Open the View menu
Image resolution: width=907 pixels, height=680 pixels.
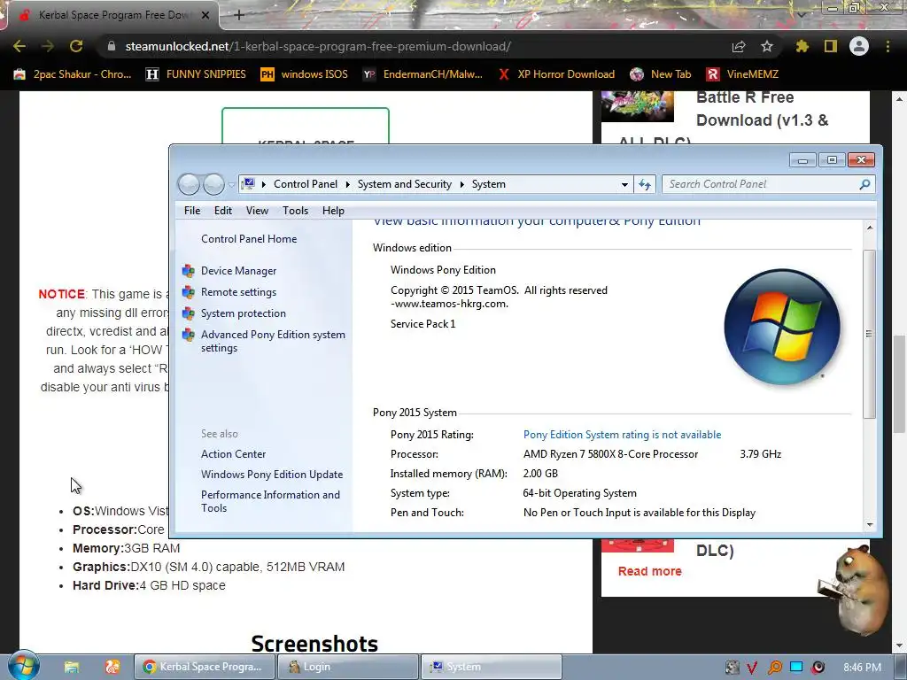click(x=257, y=211)
